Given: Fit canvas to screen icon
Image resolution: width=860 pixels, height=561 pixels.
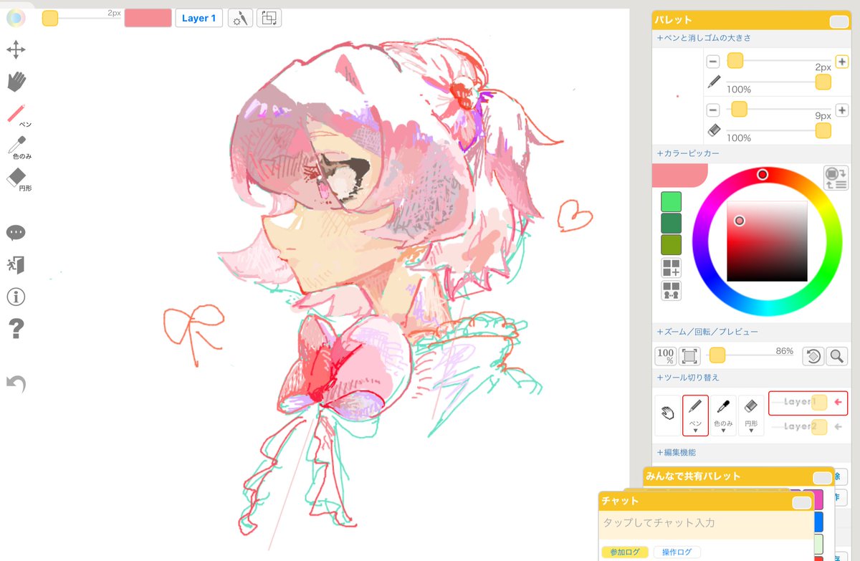Looking at the screenshot, I should point(689,355).
